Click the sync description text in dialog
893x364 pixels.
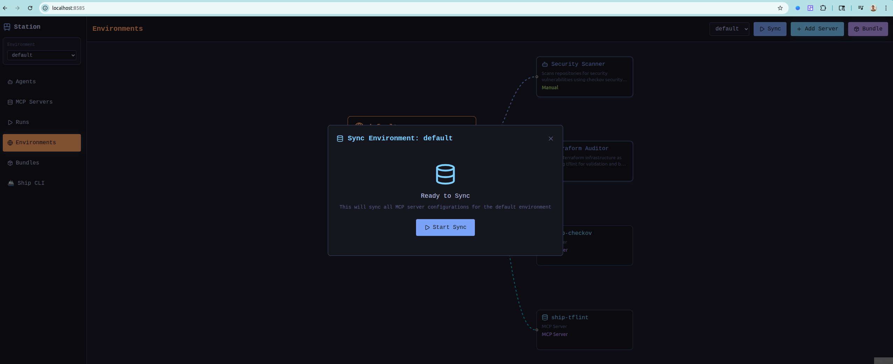pos(445,207)
